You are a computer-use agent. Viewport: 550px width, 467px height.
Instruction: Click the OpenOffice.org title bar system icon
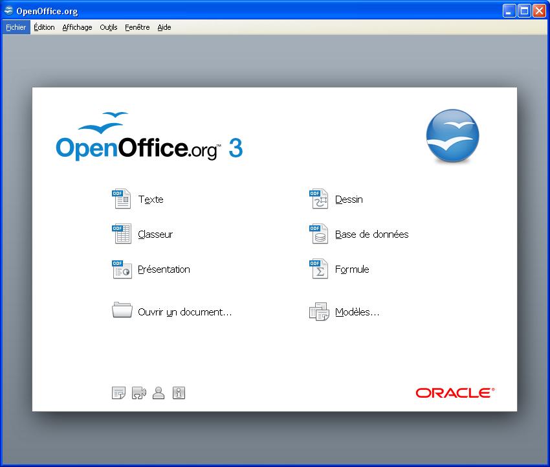(x=8, y=10)
